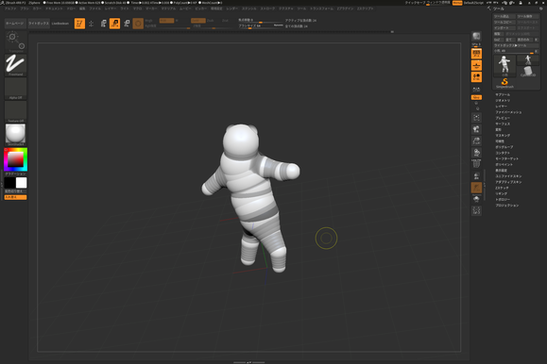
Task: Open the Texture Off slot
Action: pyautogui.click(x=15, y=111)
